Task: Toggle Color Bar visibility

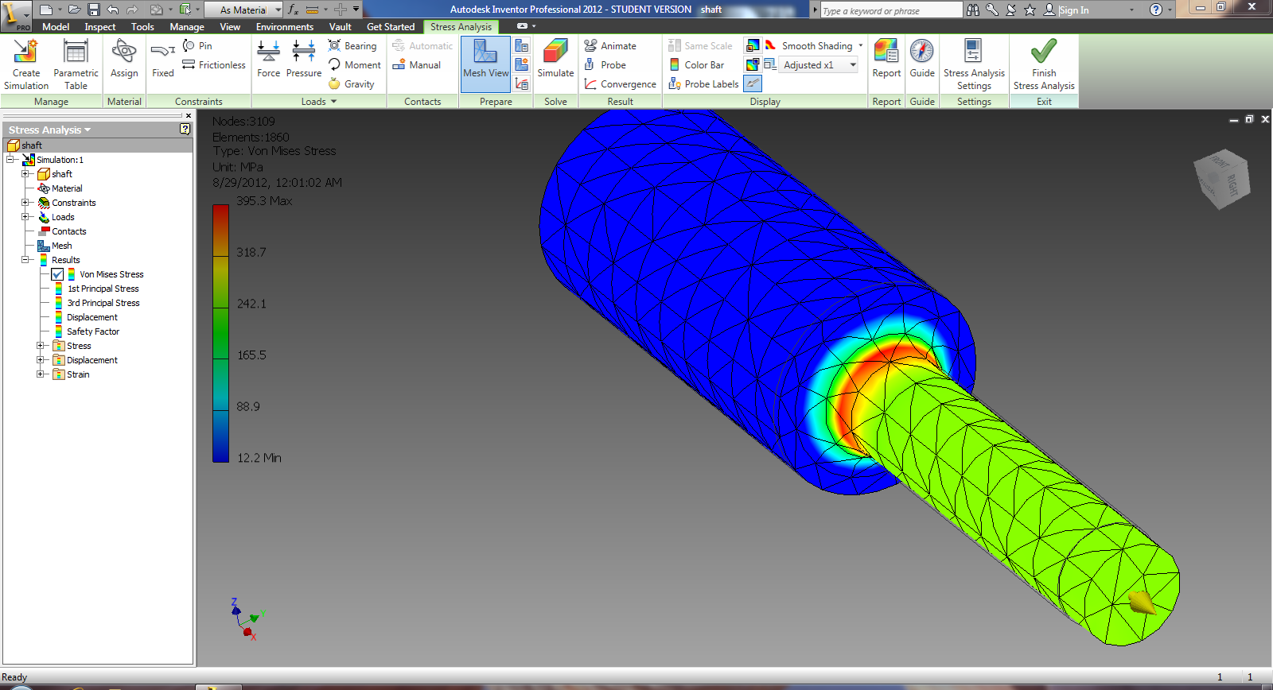Action: tap(697, 65)
